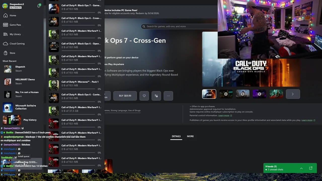
Task: Open Dispatch from Most Recent
Action: 22,69
